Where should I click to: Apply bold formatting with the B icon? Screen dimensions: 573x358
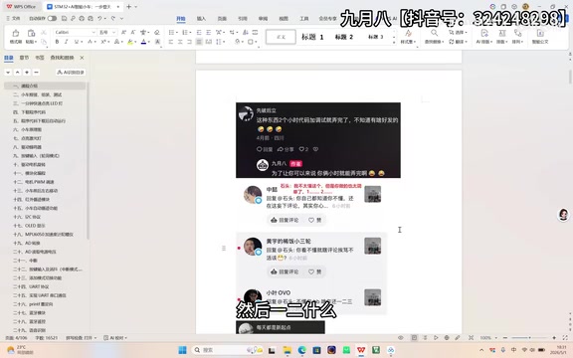(x=57, y=42)
